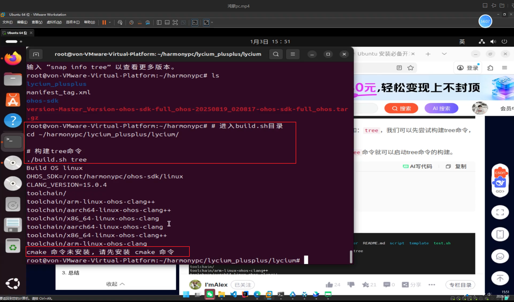Enter full screen mode in VMware

[x=175, y=22]
